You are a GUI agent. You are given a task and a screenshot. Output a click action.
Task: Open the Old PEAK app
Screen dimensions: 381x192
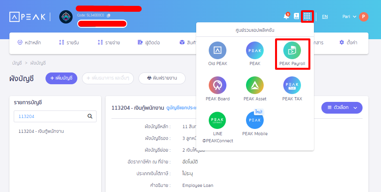[217, 54]
